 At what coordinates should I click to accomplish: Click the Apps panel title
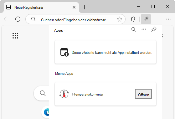(59, 30)
